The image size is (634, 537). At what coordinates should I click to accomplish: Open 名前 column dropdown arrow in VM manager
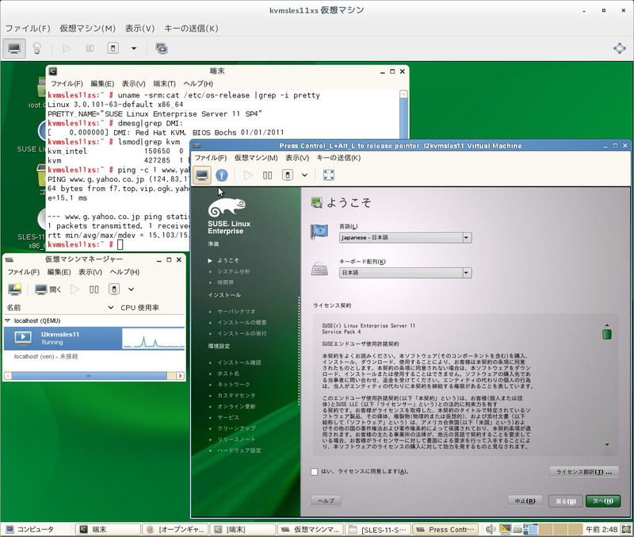[x=110, y=308]
